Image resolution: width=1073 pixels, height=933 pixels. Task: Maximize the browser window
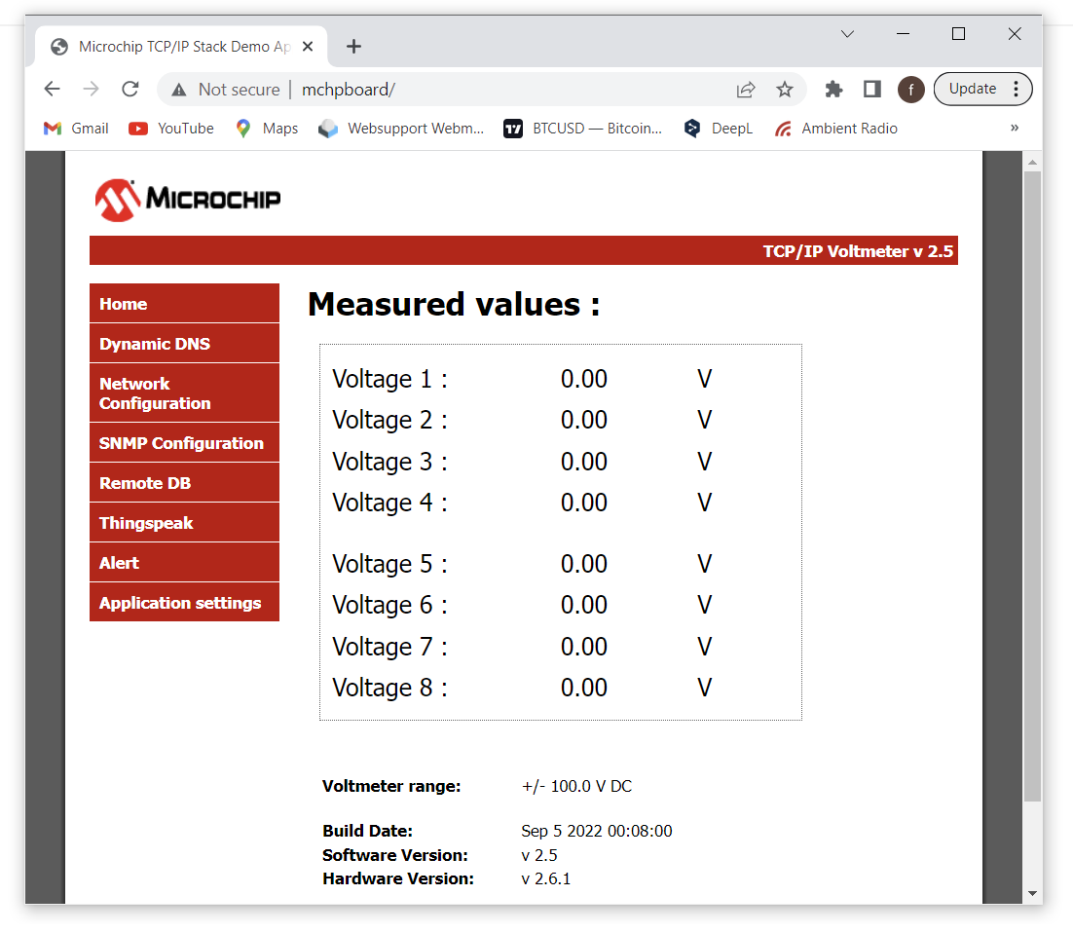959,34
